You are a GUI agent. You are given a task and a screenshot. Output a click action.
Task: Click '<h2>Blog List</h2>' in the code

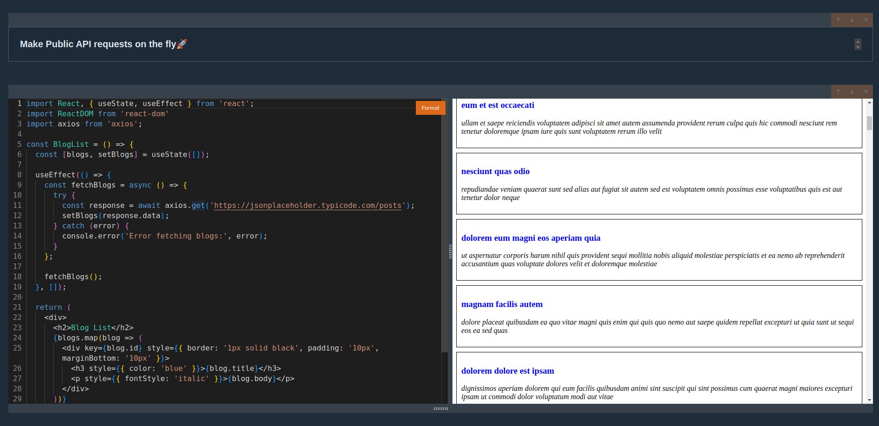(x=93, y=328)
